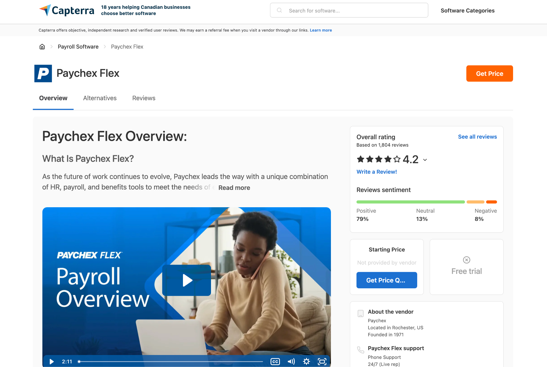547x367 pixels.
Task: Click the Payroll Overview video thumbnail
Action: [x=186, y=287]
